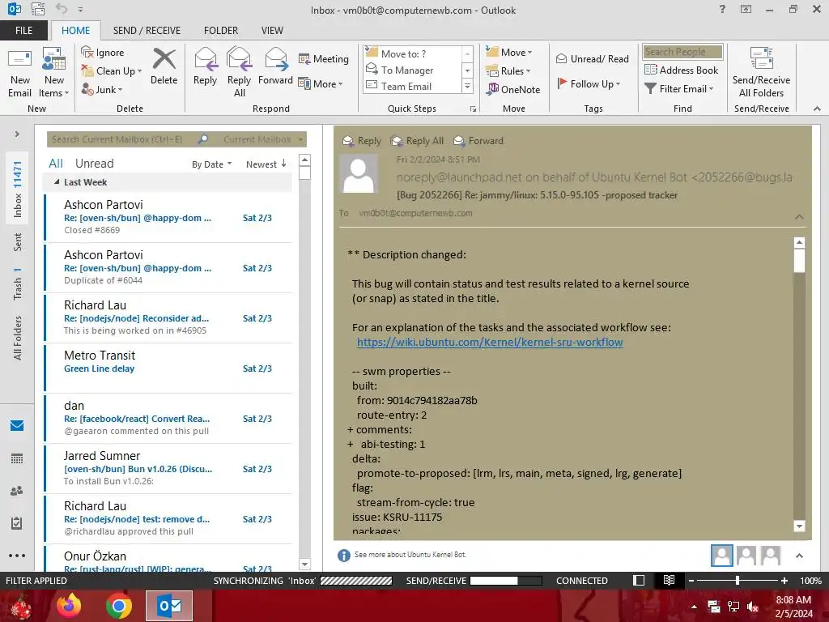Send/Receive All Folders
The width and height of the screenshot is (829, 622).
(761, 72)
